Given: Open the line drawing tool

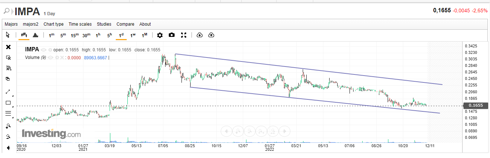Looking at the screenshot, I should point(9,92).
